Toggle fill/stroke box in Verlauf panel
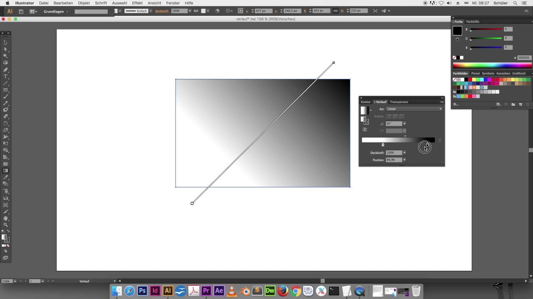Screen dimensions: 533x299 pyautogui.click(x=364, y=120)
